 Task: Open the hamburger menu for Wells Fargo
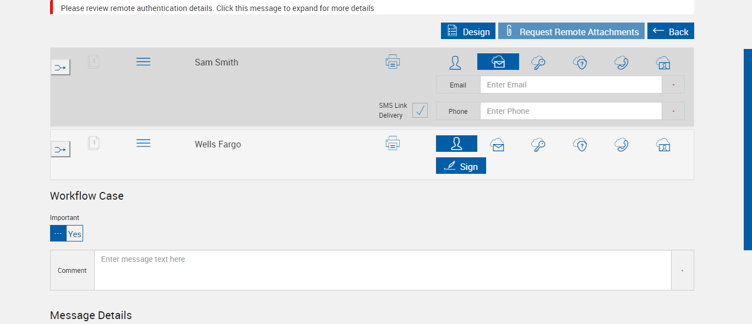[143, 143]
